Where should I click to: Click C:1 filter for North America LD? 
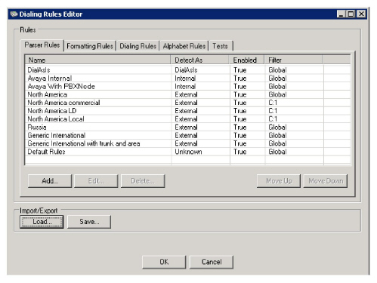point(273,111)
